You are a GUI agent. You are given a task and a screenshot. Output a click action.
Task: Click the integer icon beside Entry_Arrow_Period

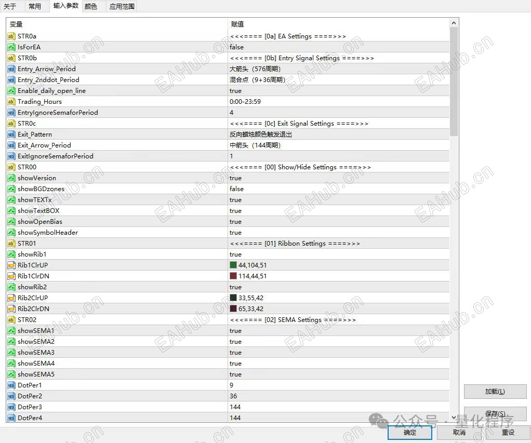(x=11, y=69)
